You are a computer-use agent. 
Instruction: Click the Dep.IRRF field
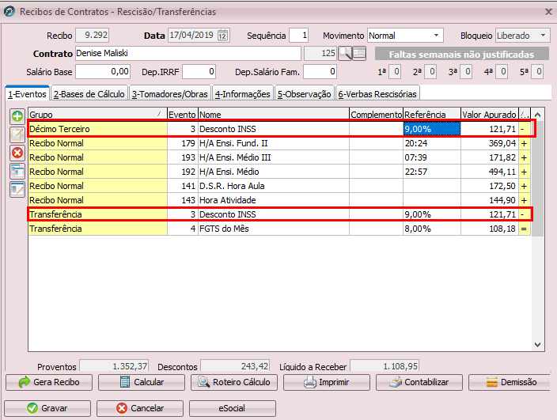click(x=199, y=72)
